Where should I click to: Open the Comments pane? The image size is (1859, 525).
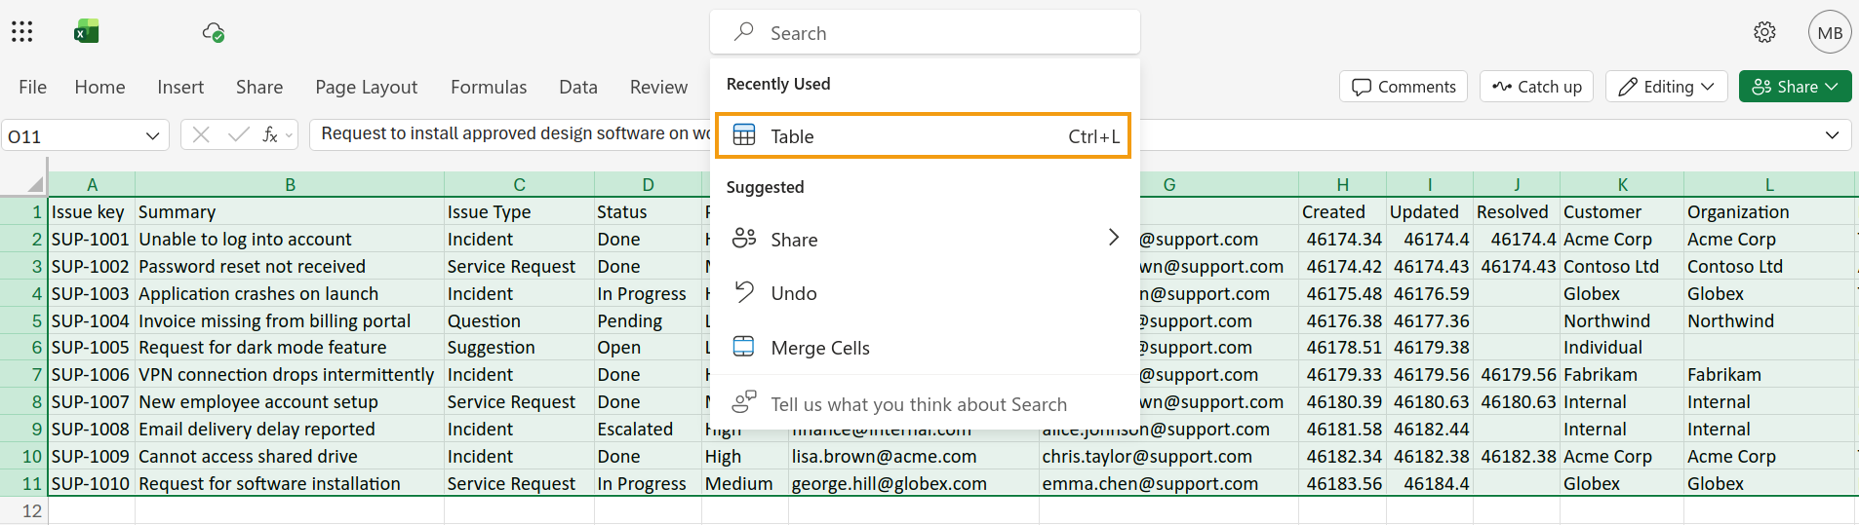click(x=1404, y=87)
